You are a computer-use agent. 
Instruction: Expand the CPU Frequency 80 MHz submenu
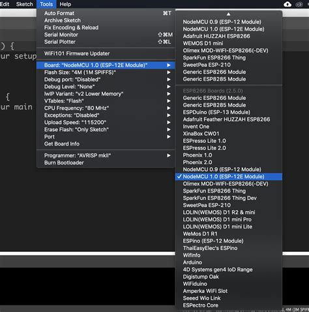tap(106, 108)
